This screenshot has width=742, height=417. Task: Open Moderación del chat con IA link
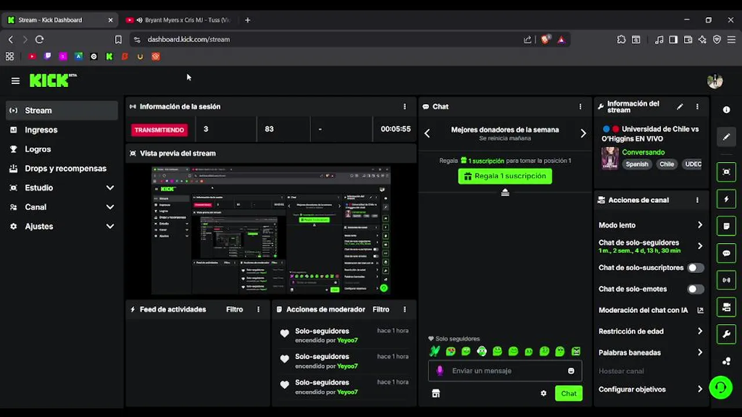(x=651, y=310)
